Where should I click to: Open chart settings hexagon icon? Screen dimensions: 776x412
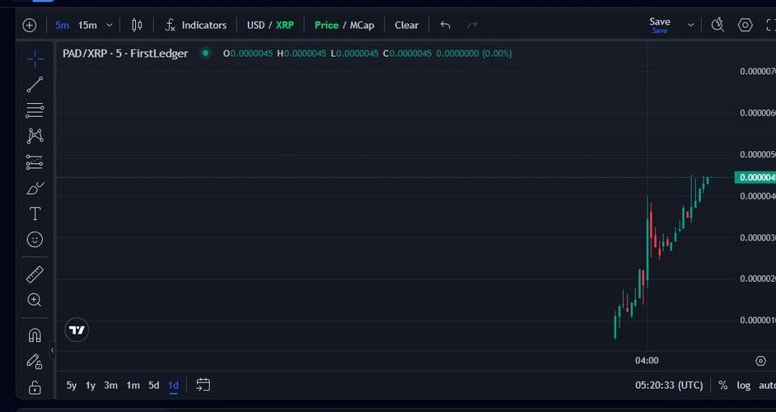click(745, 26)
